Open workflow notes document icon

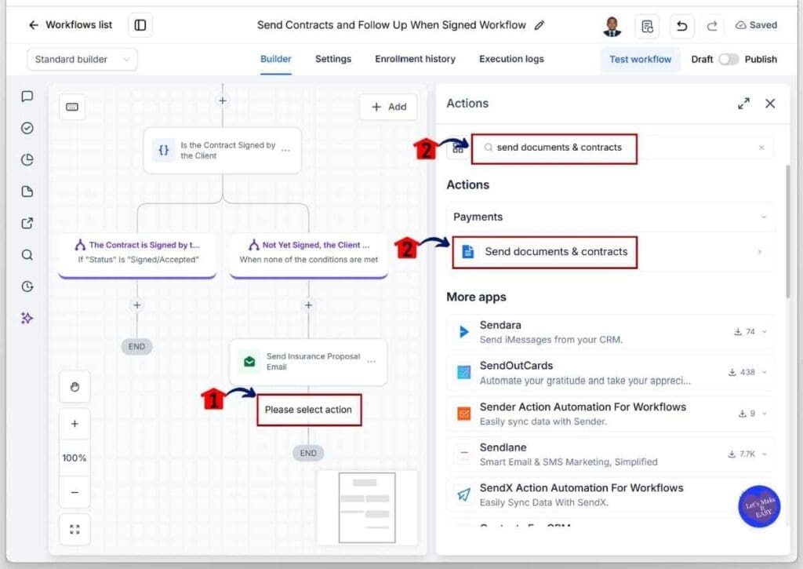647,26
